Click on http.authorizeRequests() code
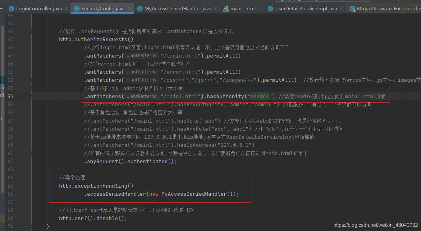 point(96,39)
